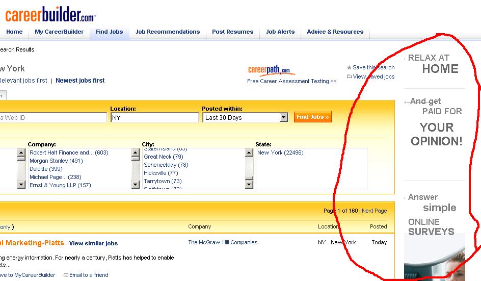The image size is (481, 281).
Task: Click Answer simple Online Surveys ad text
Action: 432,214
